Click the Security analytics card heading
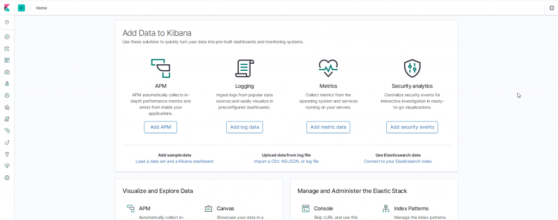The width and height of the screenshot is (558, 220). point(412,86)
